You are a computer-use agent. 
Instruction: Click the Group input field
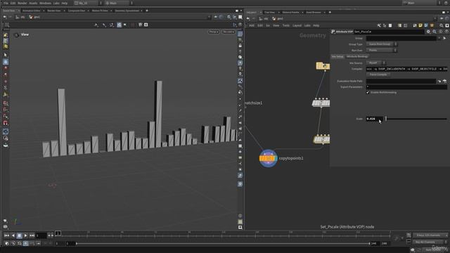(401, 38)
